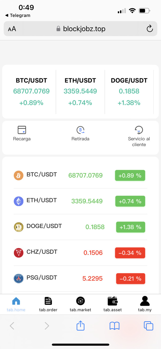Tap the -0.34 % CHZ change badge

pos(130,253)
